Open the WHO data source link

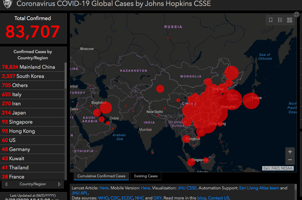[x=103, y=198]
